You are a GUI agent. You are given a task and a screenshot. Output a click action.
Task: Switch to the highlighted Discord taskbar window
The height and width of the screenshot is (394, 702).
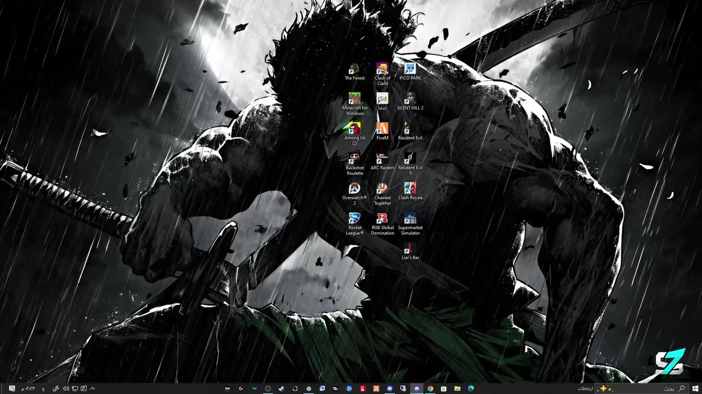pyautogui.click(x=417, y=389)
